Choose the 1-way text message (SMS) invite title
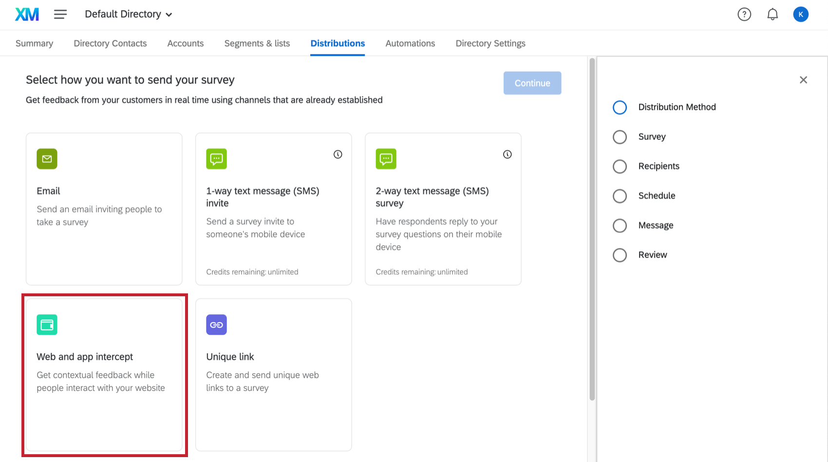 [x=263, y=197]
